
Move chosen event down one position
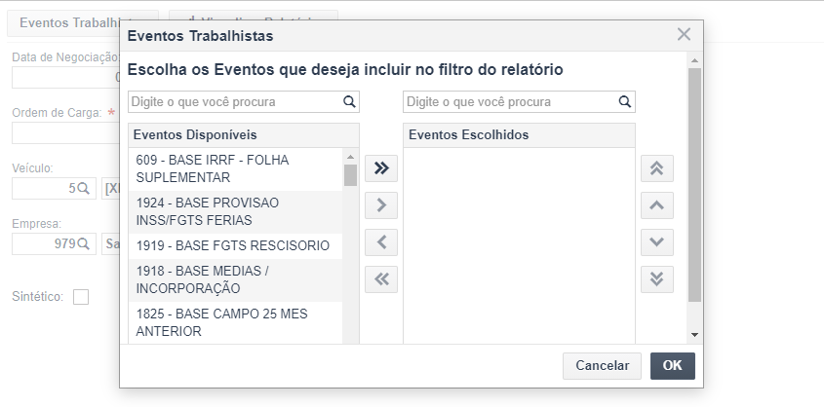click(657, 242)
